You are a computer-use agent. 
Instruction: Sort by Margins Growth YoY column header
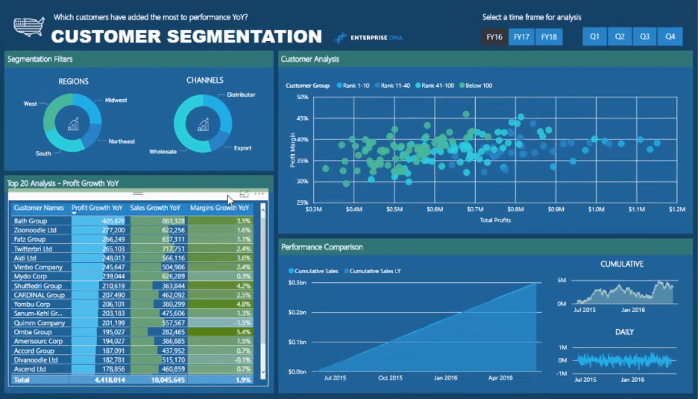tap(219, 208)
